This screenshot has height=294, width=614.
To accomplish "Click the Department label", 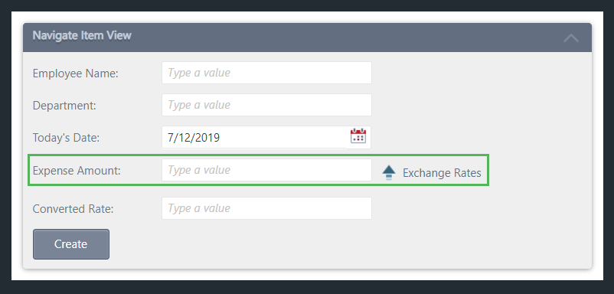I will click(x=64, y=106).
